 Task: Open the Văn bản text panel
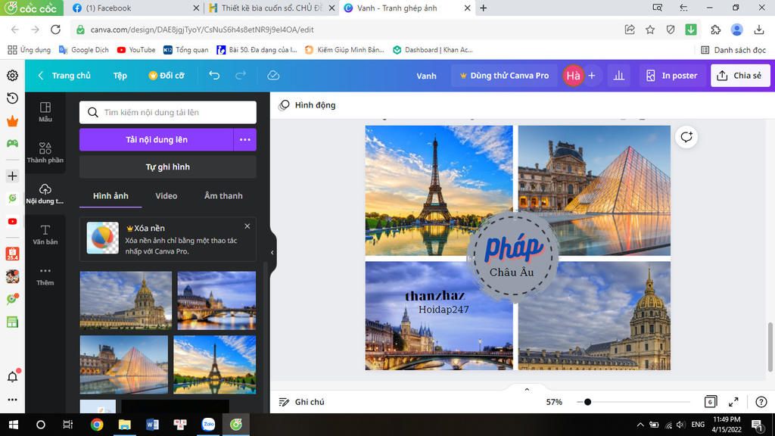point(45,235)
